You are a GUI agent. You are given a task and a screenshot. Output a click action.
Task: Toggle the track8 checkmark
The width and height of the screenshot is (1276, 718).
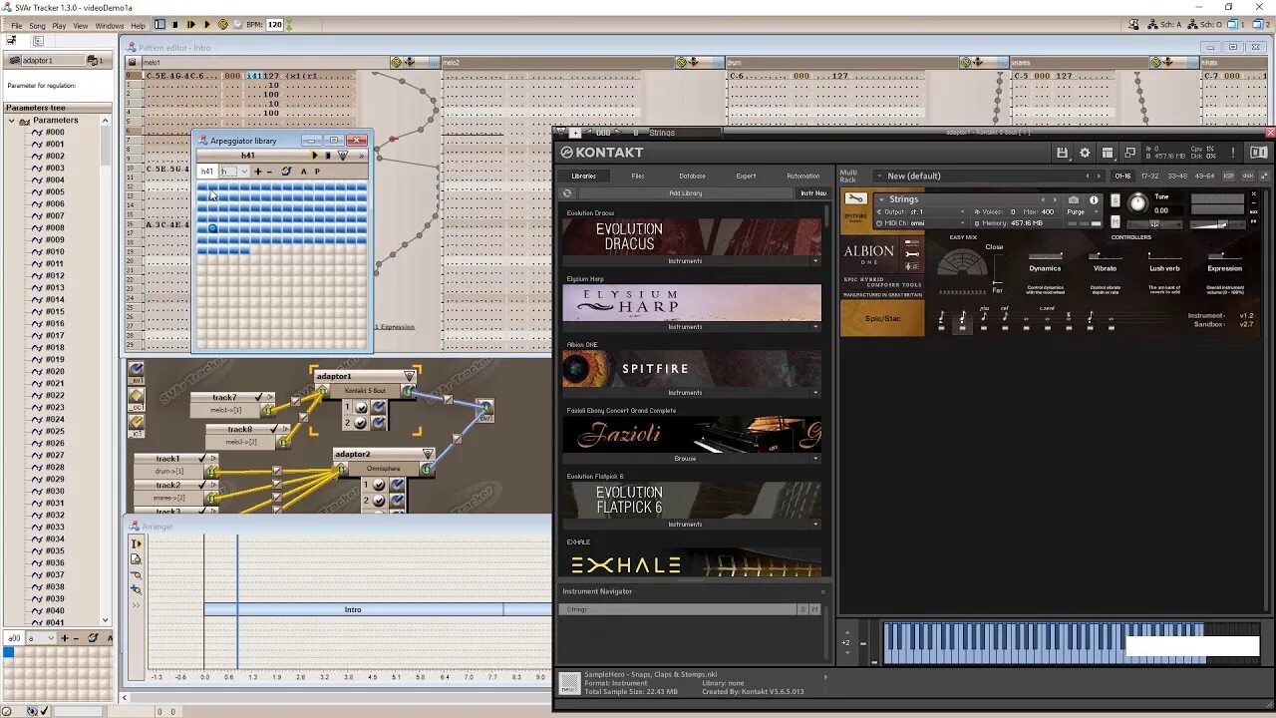click(x=274, y=429)
